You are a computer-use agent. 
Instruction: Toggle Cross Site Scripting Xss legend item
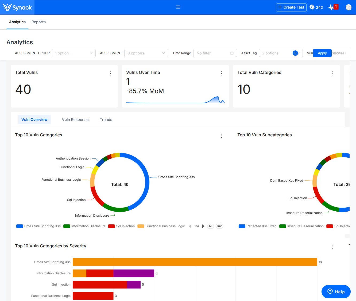pos(38,226)
